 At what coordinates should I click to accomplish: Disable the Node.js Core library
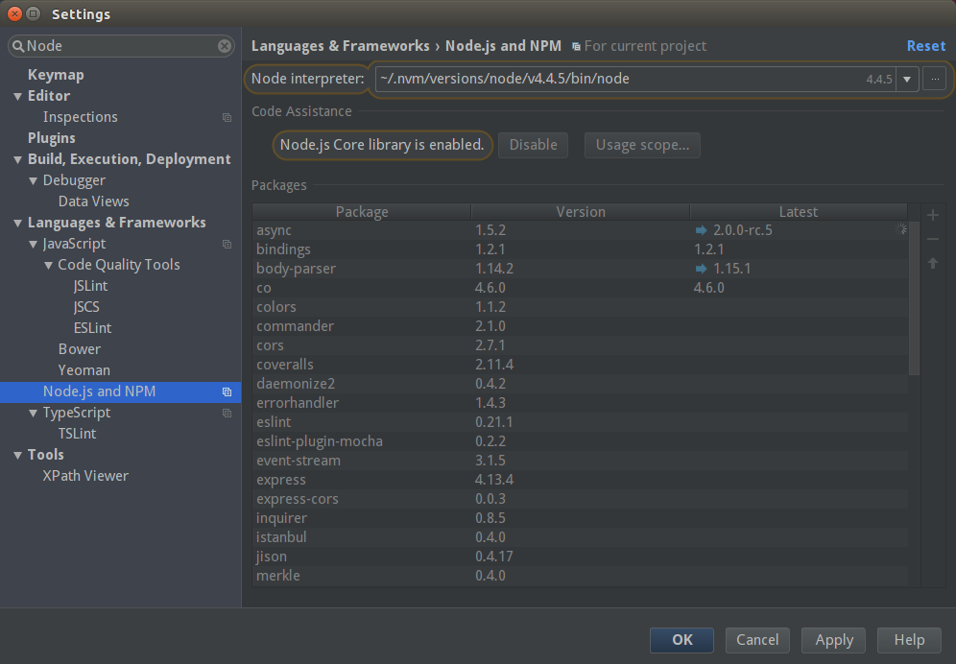click(x=534, y=145)
